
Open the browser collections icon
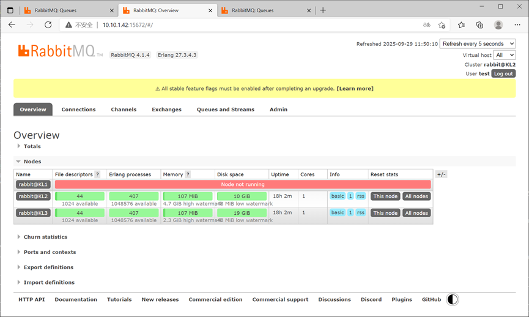[x=479, y=25]
